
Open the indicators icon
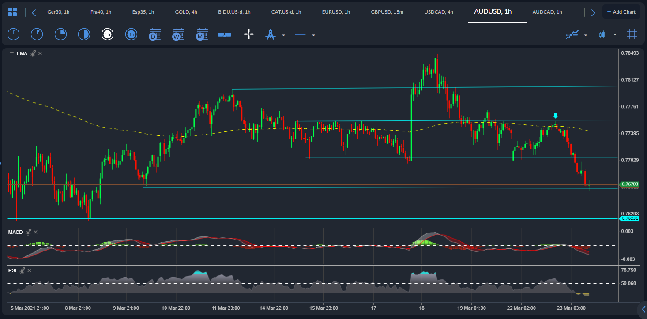click(x=572, y=34)
